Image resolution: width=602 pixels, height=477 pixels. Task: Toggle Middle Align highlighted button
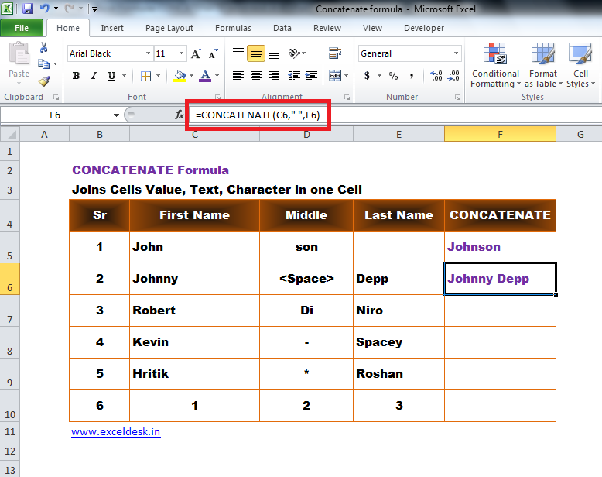pos(256,53)
